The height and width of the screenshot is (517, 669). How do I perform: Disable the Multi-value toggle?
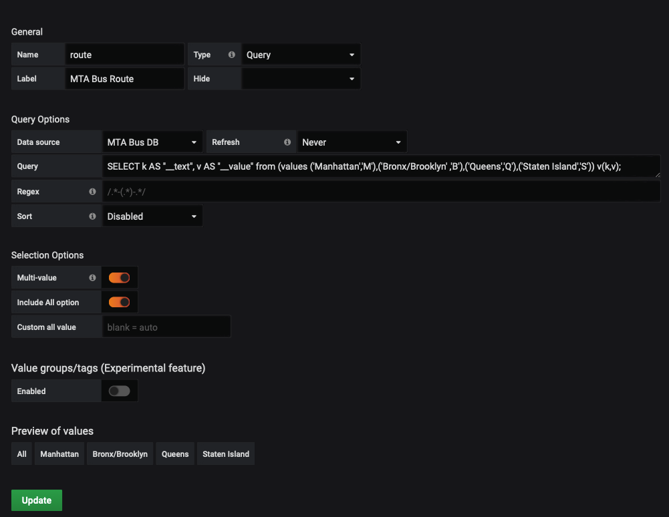[x=120, y=278]
